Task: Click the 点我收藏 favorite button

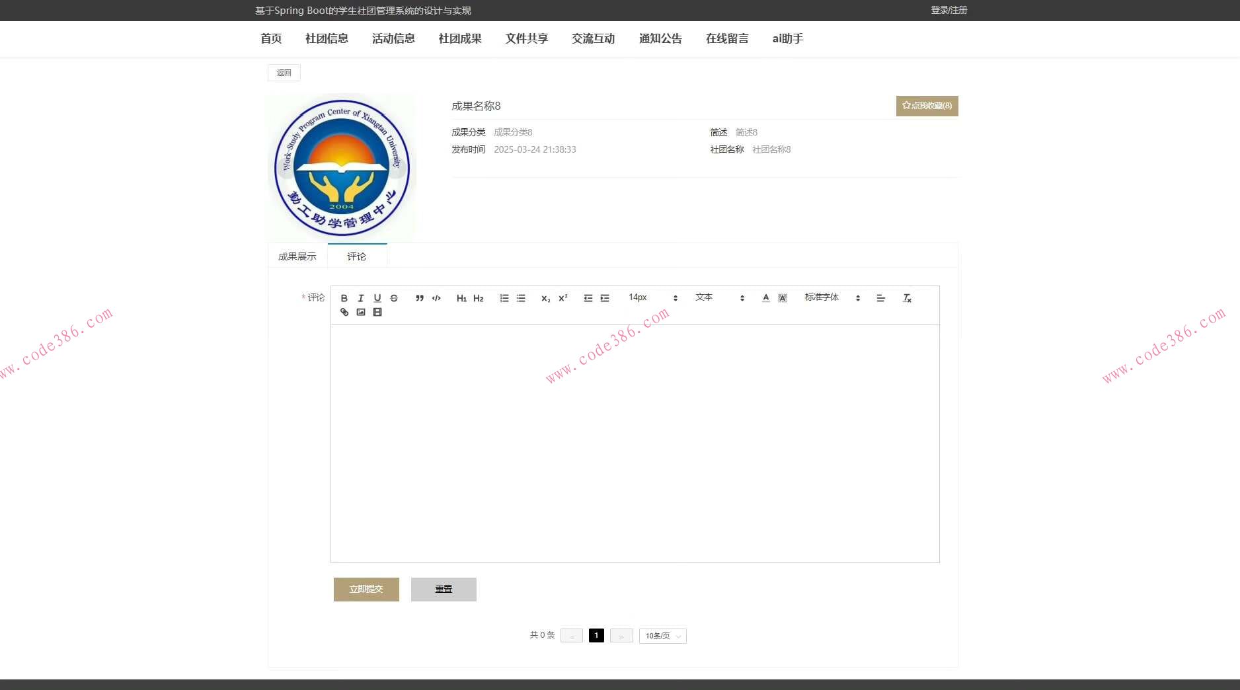Action: (x=927, y=106)
